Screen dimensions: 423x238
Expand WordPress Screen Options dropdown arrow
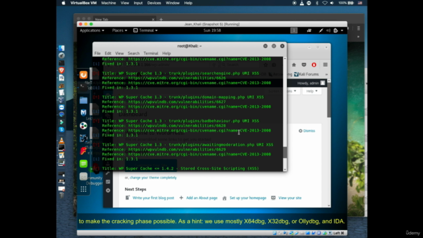coord(295,91)
